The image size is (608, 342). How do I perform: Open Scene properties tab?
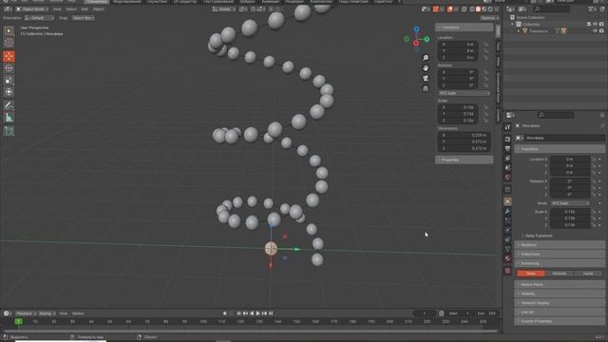click(507, 167)
